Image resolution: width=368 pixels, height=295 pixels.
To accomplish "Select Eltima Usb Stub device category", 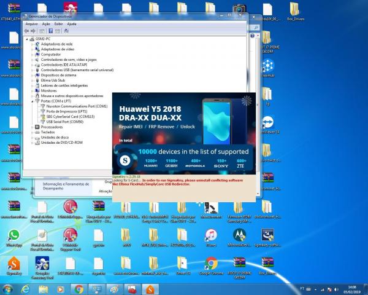I will pyautogui.click(x=53, y=81).
